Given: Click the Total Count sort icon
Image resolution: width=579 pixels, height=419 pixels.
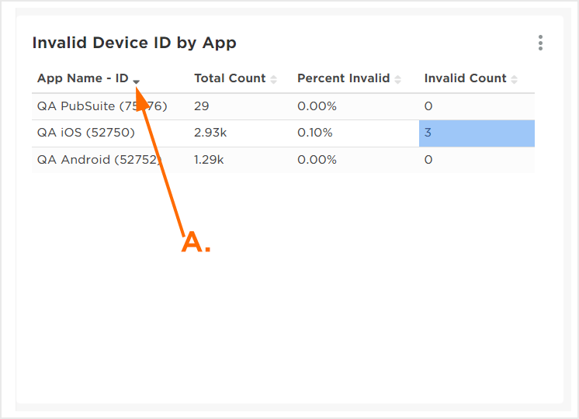Looking at the screenshot, I should (273, 79).
